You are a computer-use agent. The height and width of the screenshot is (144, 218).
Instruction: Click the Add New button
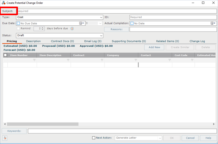coord(154,47)
